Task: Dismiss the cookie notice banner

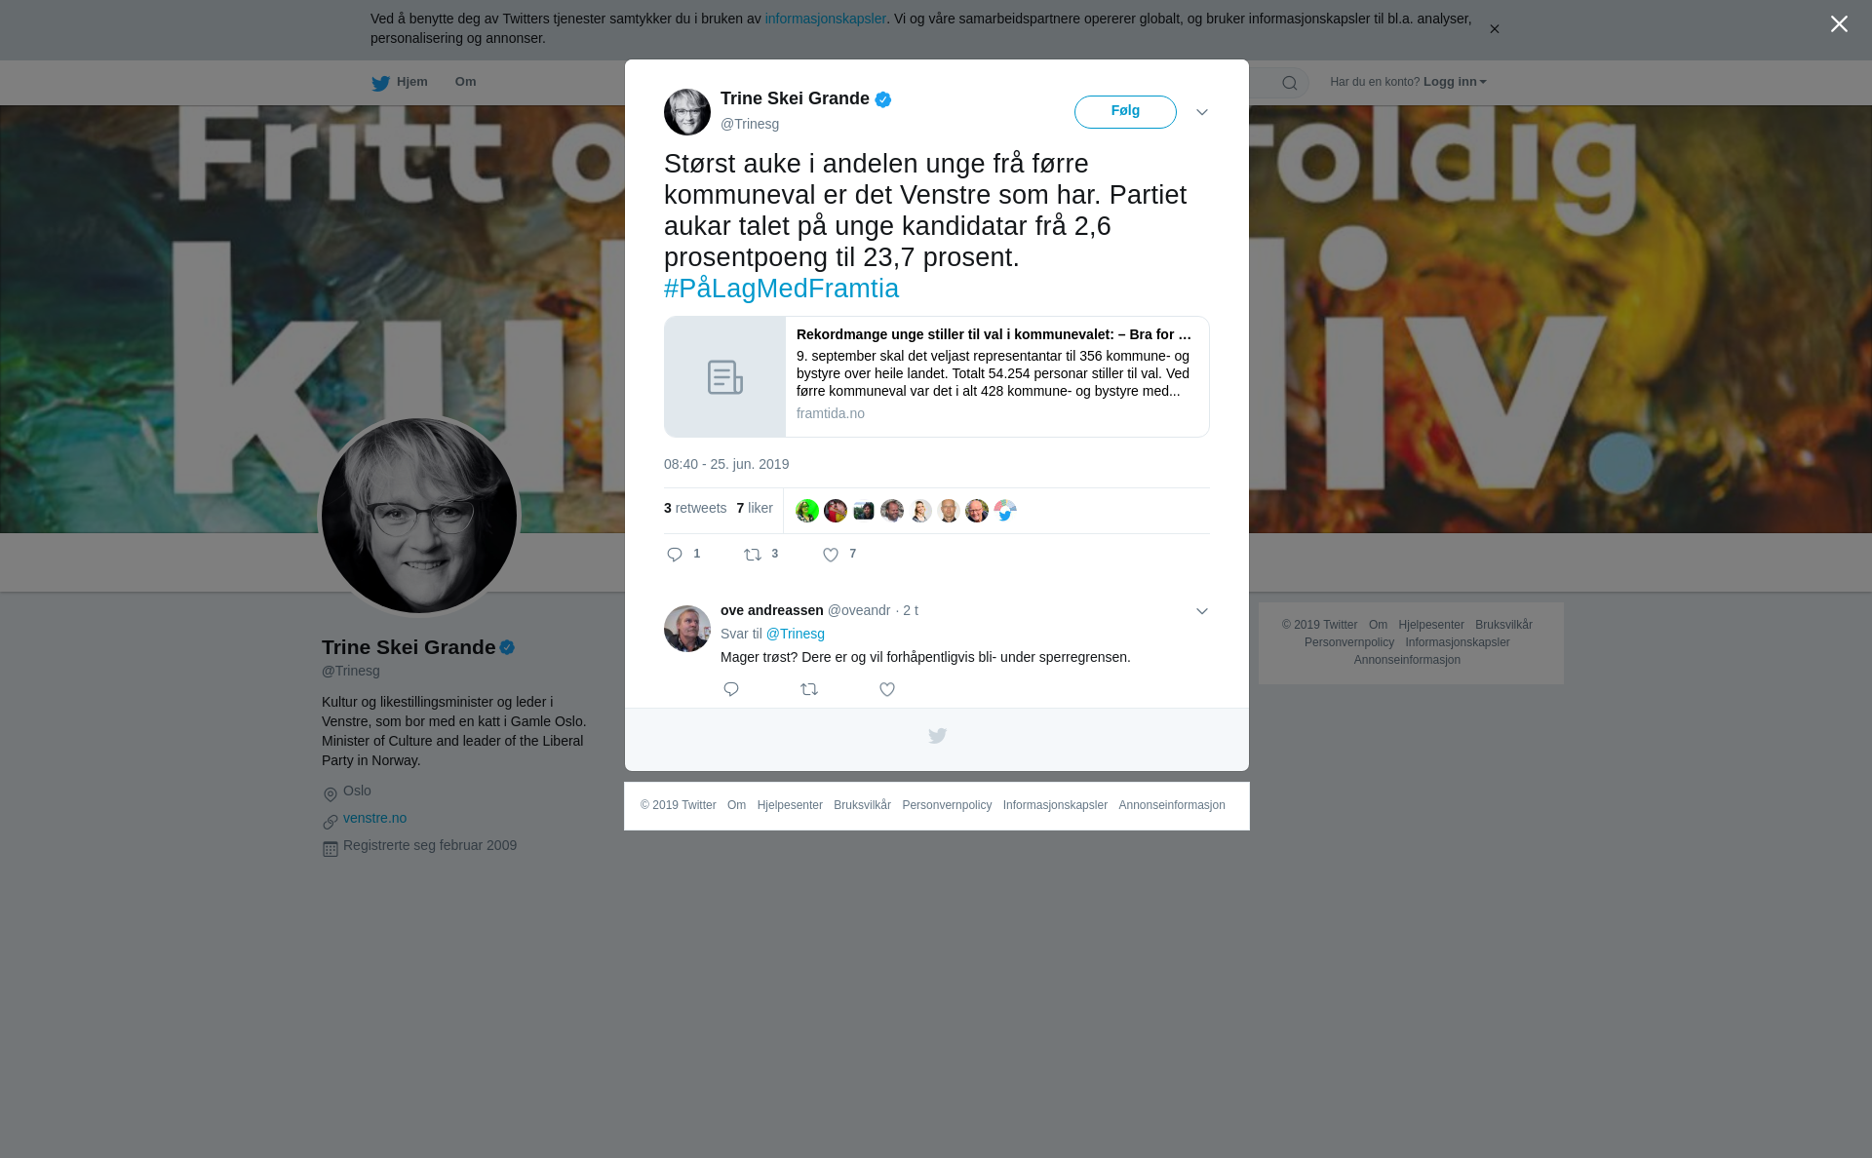Action: click(x=1494, y=29)
